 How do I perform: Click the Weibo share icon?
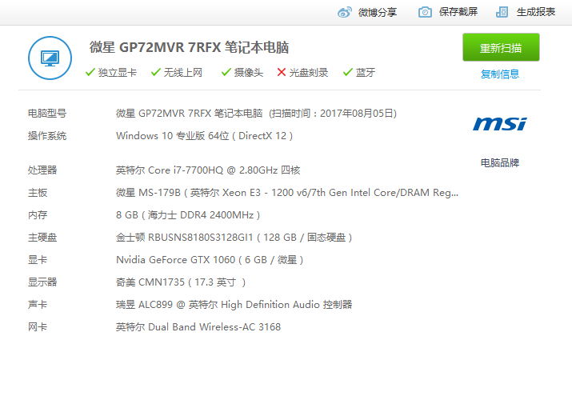345,12
